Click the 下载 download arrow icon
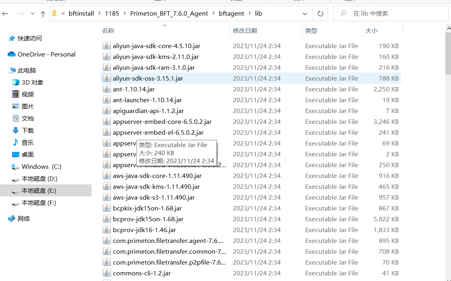Screen dimensions: 451x281 (16, 130)
